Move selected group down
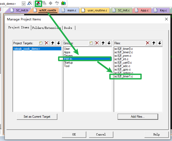Image resolution: width=172 pixels, height=141 pixels. pyautogui.click(x=109, y=43)
